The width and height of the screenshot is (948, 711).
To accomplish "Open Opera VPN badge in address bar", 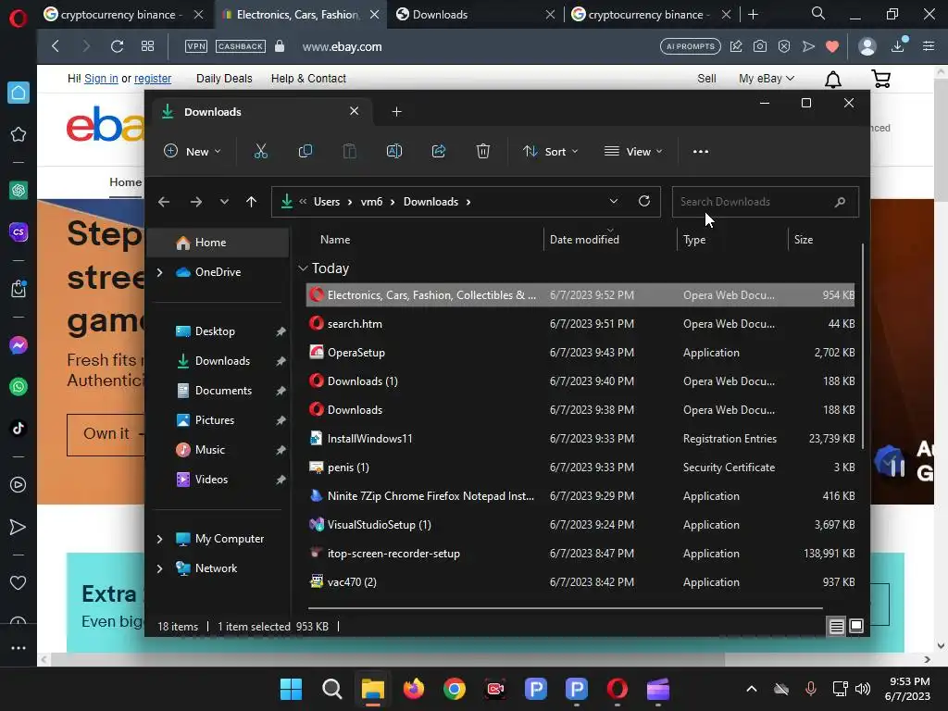I will [x=196, y=46].
